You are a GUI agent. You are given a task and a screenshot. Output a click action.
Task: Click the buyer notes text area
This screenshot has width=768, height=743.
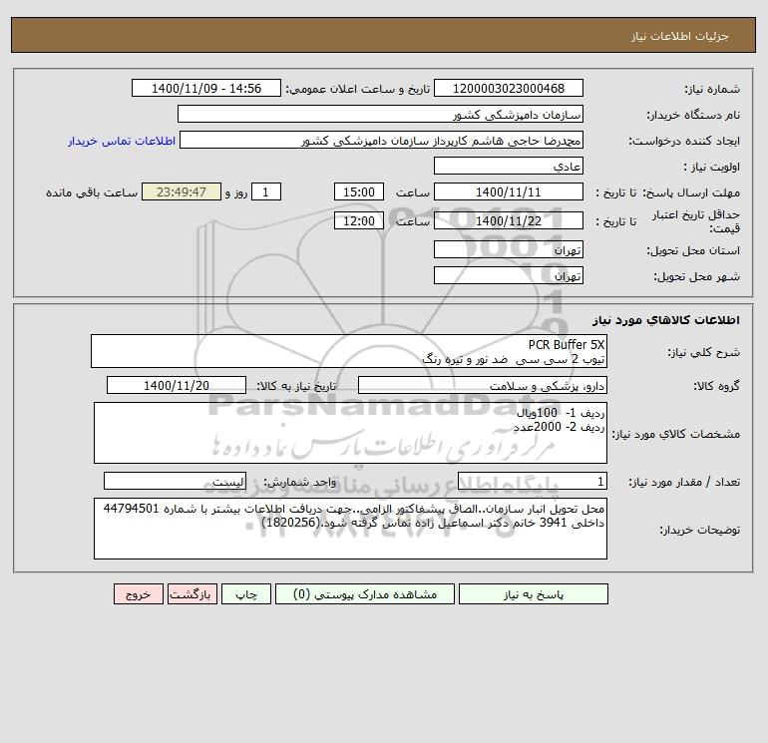click(350, 530)
